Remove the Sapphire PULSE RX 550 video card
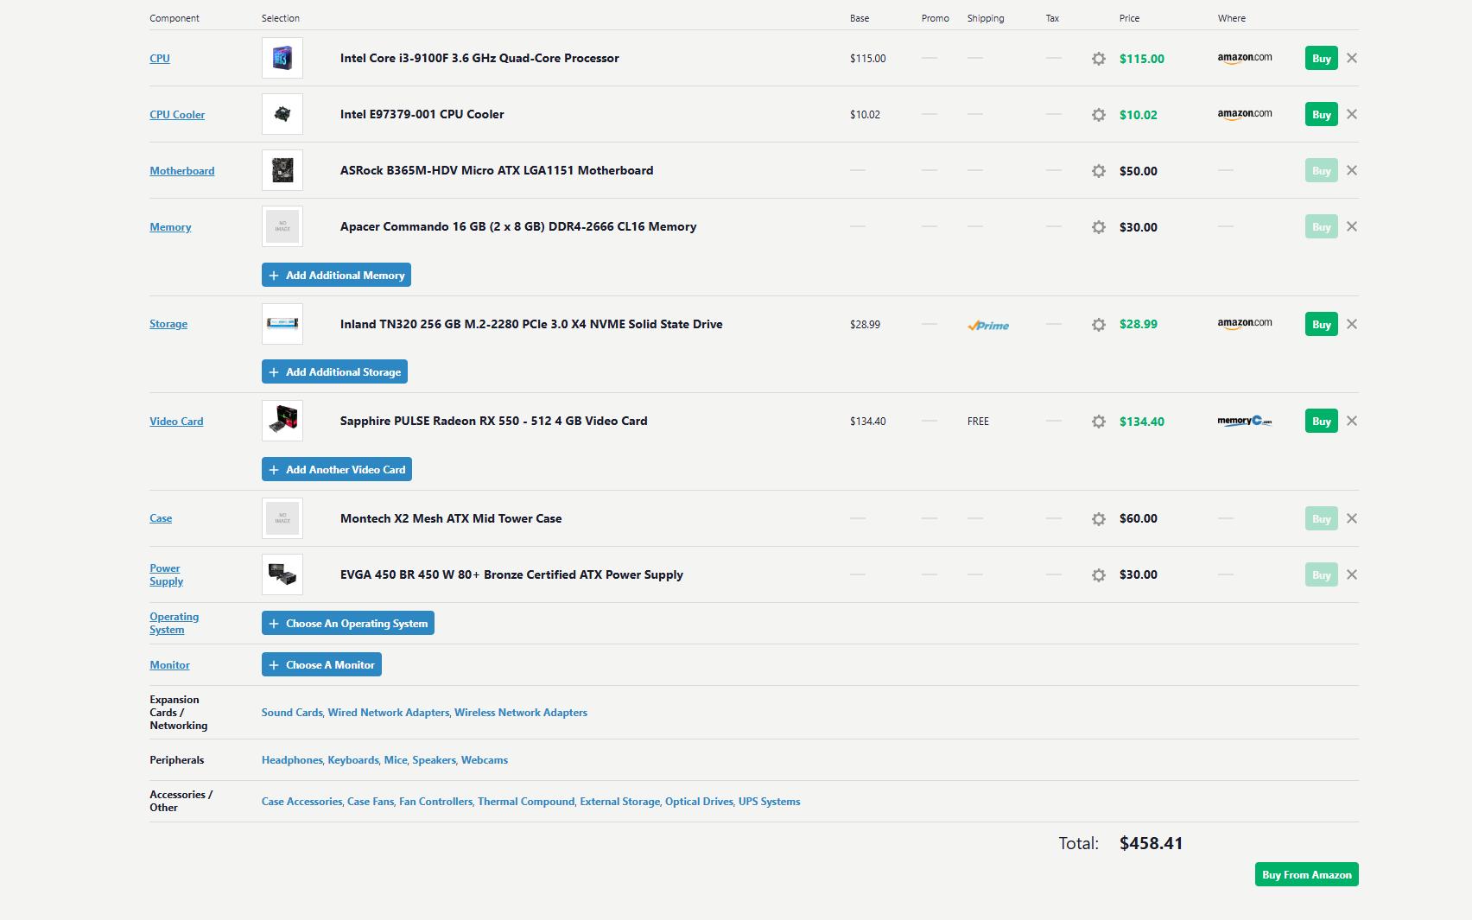Viewport: 1472px width, 920px height. tap(1352, 421)
